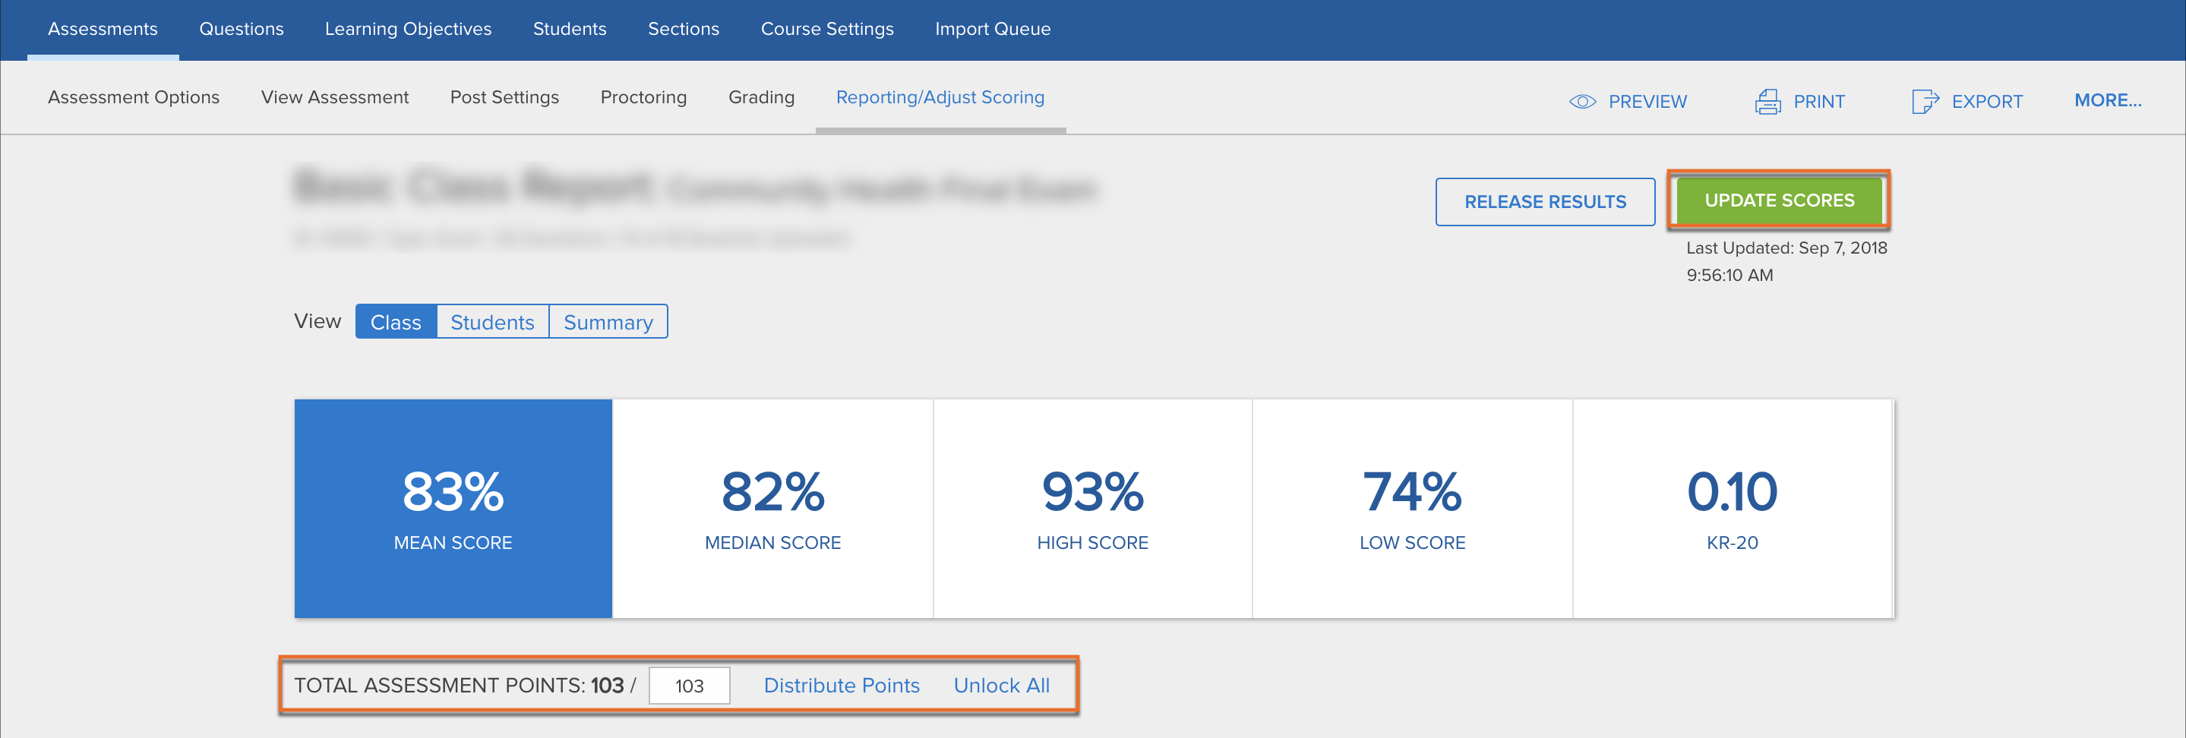Click the Print printer icon
The image size is (2186, 738).
point(1767,102)
